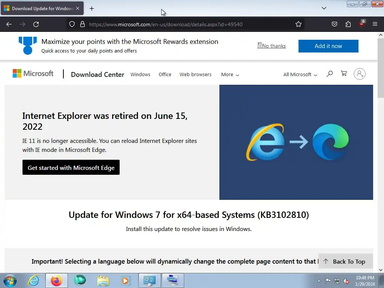The width and height of the screenshot is (384, 288).
Task: Open the Web browsers navigation item
Action: pos(195,75)
